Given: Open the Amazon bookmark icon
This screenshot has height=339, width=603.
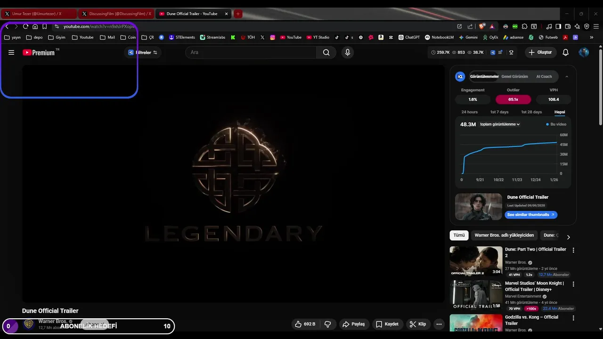Looking at the screenshot, I should pos(381,37).
